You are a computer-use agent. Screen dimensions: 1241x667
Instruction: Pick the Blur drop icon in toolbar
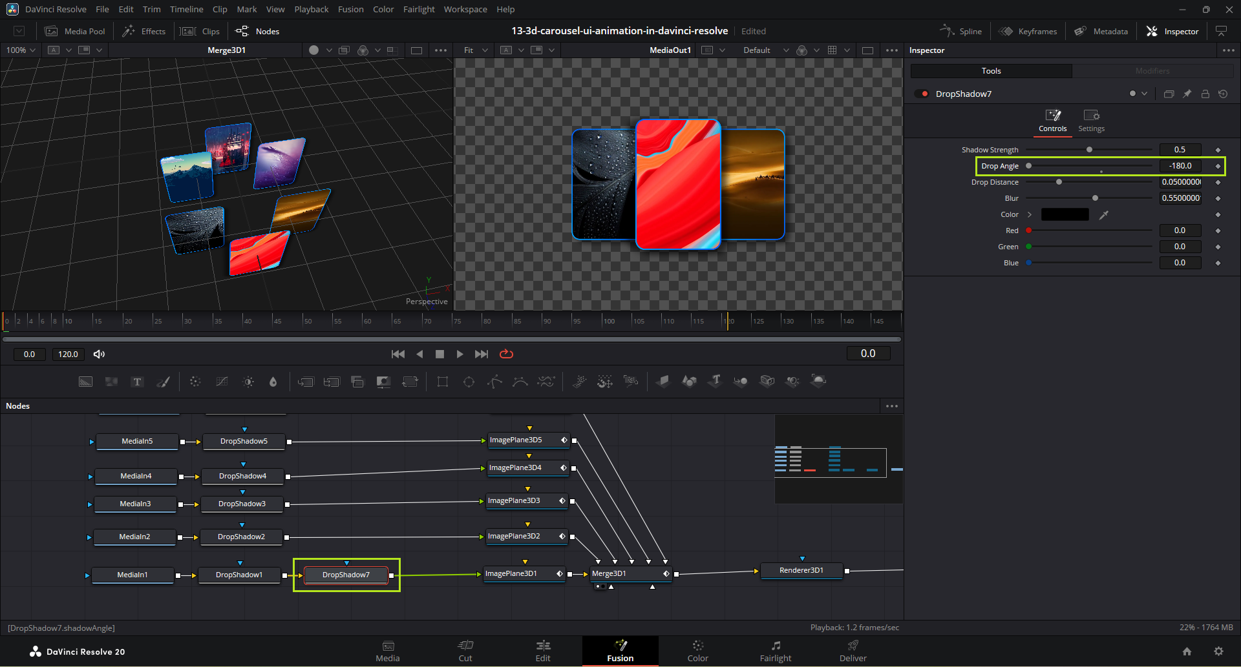273,382
